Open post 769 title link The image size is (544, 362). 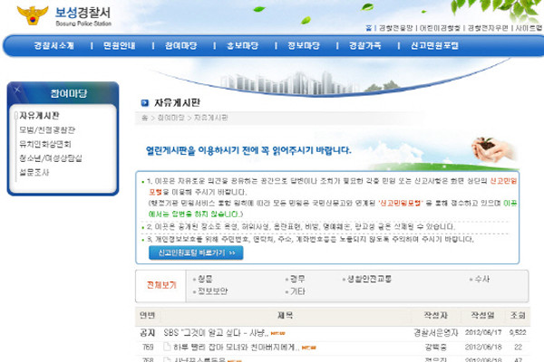click(237, 347)
